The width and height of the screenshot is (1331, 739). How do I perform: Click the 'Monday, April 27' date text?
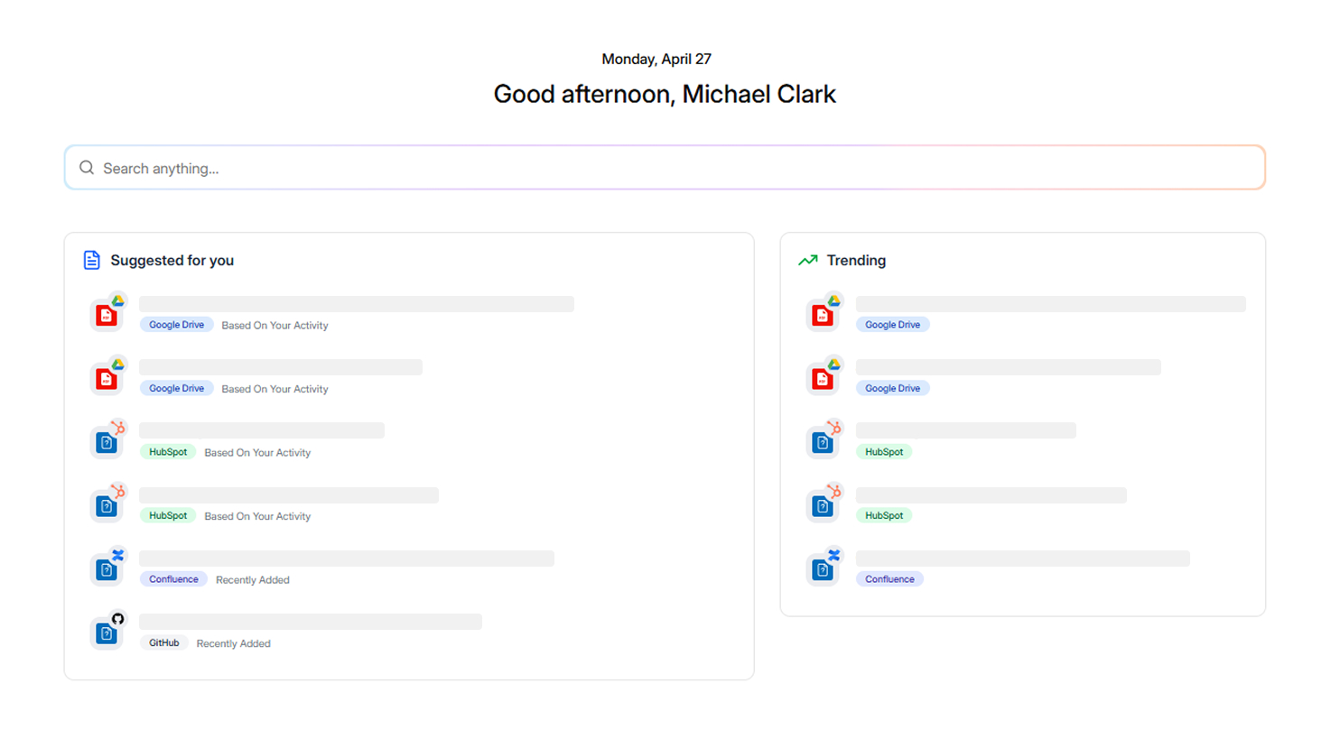point(656,59)
